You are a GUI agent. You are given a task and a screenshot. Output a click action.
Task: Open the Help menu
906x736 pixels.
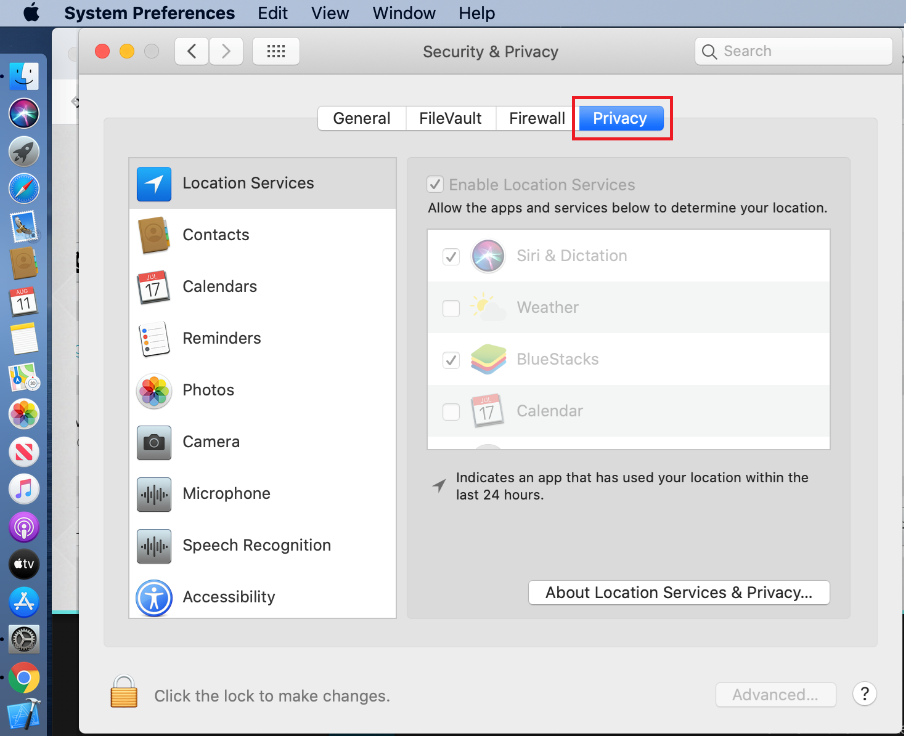(477, 13)
